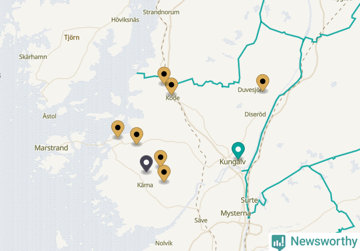Click the Säve place label

click(201, 220)
